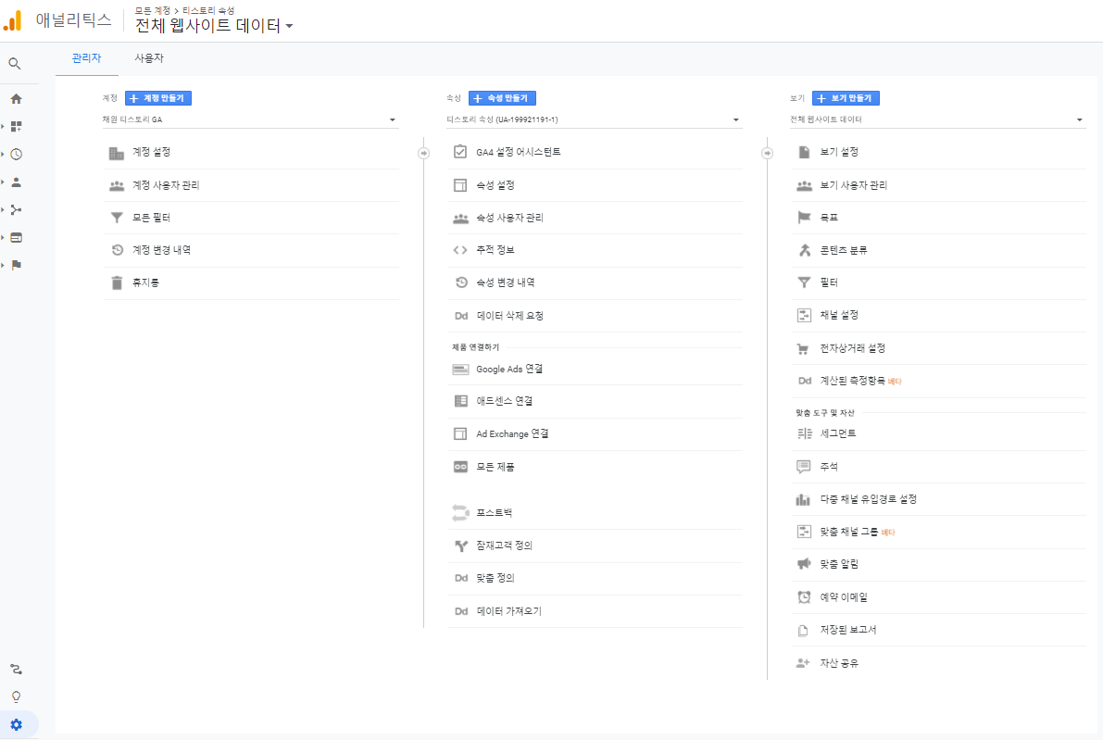The width and height of the screenshot is (1103, 740).
Task: Click speech bubble icon beside 주석
Action: point(803,467)
